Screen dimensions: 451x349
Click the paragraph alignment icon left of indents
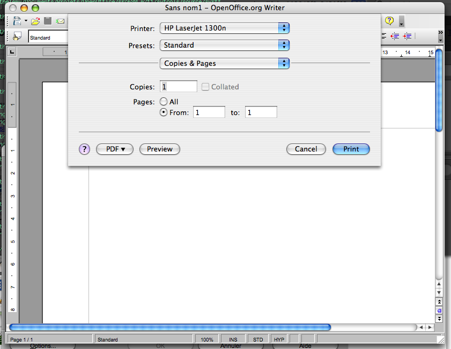[383, 36]
